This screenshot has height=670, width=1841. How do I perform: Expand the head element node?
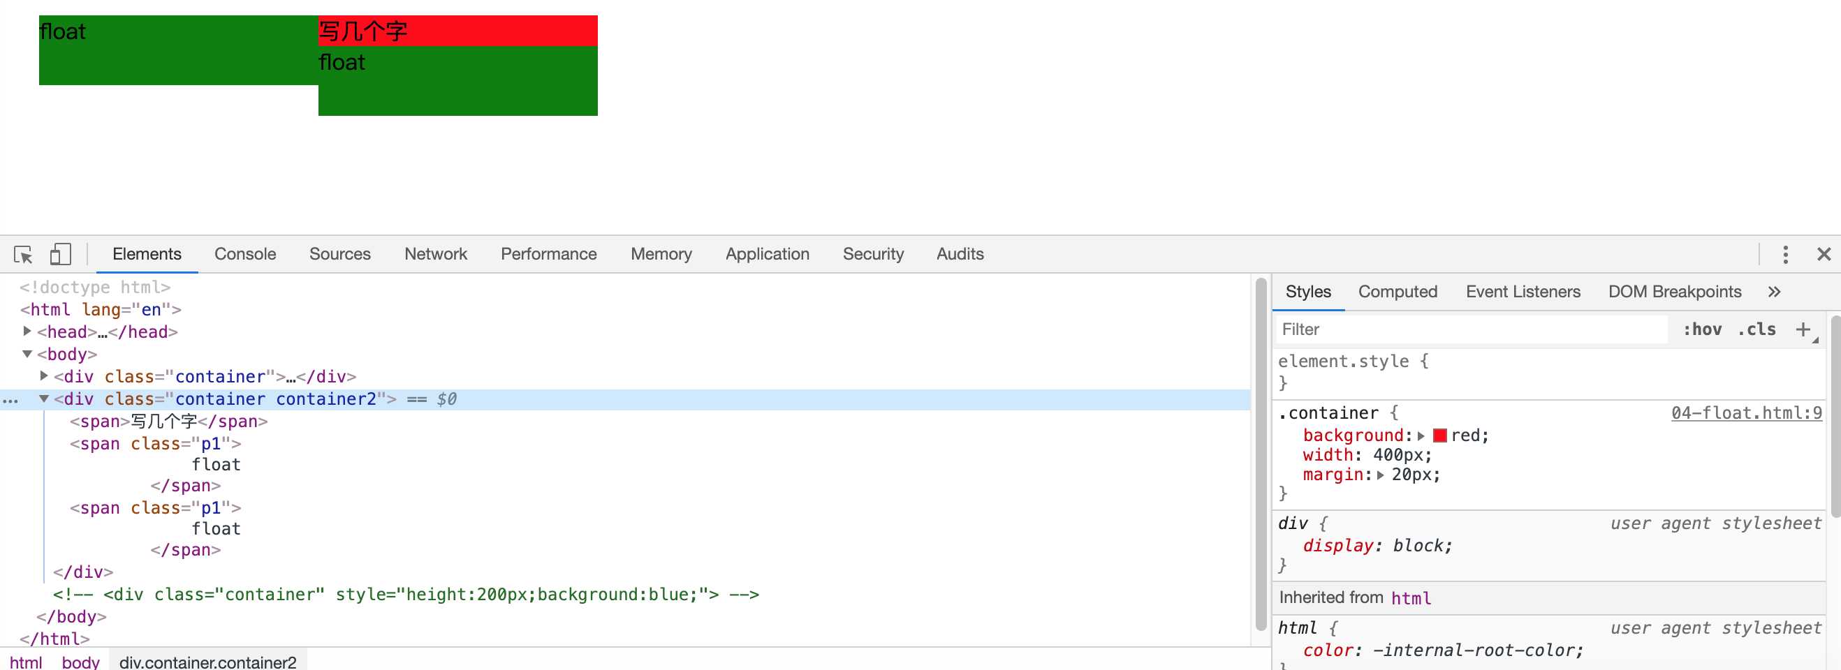tap(27, 332)
